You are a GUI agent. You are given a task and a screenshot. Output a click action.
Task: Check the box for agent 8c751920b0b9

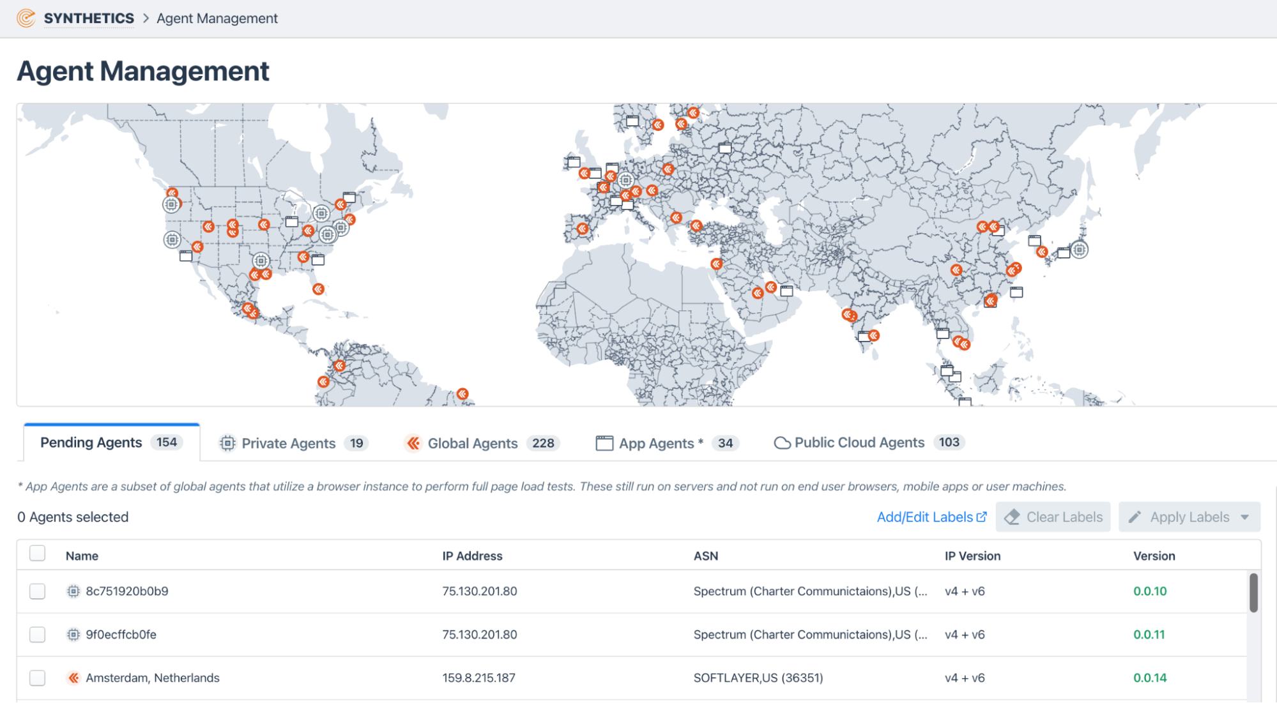38,591
